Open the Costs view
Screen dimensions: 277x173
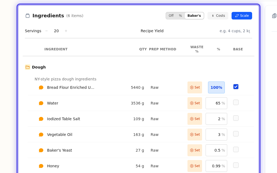click(218, 16)
